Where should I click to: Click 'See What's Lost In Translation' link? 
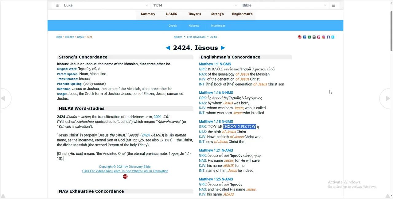pyautogui.click(x=125, y=171)
